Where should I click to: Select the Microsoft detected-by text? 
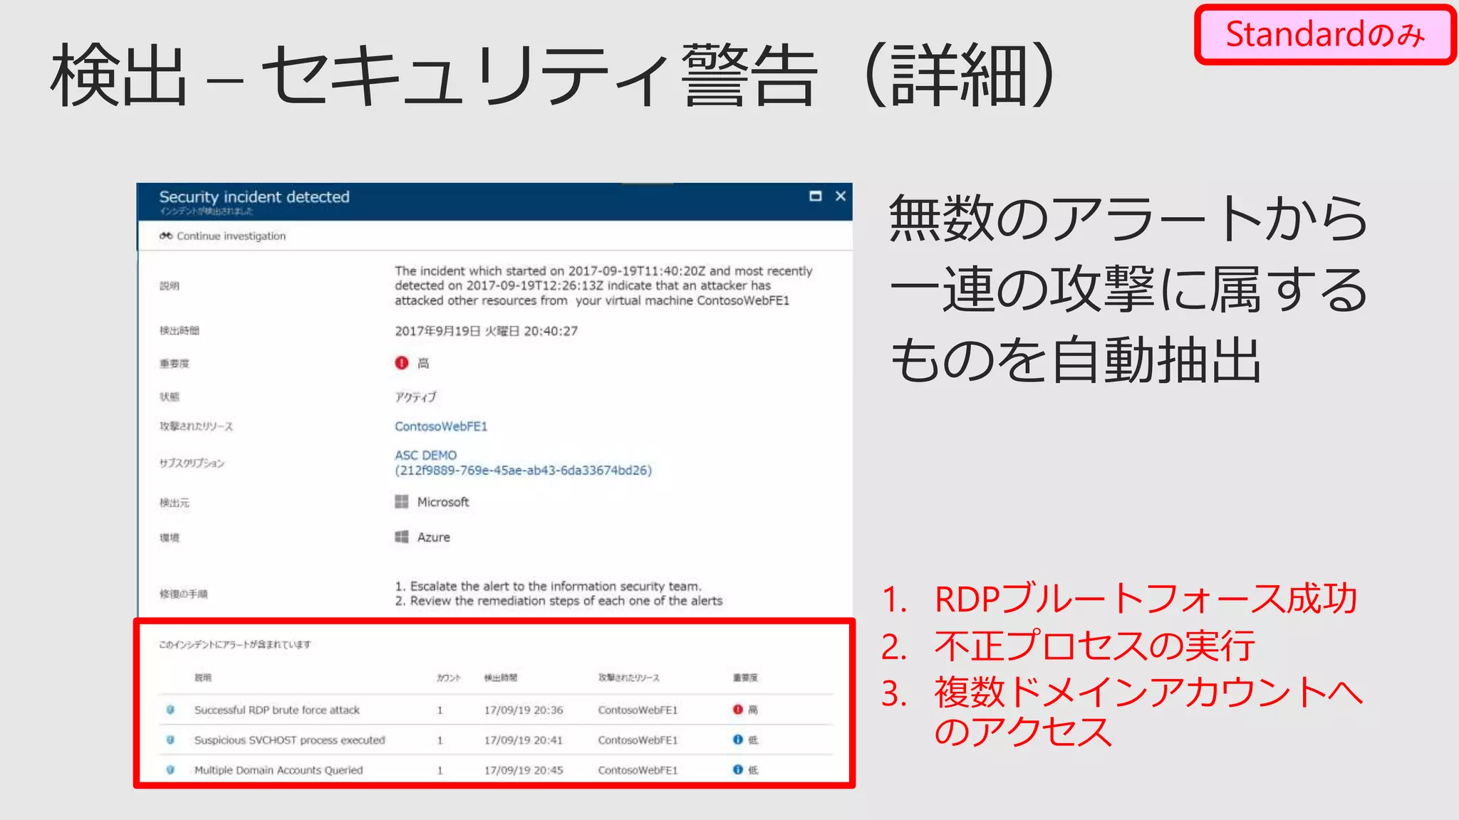point(443,502)
